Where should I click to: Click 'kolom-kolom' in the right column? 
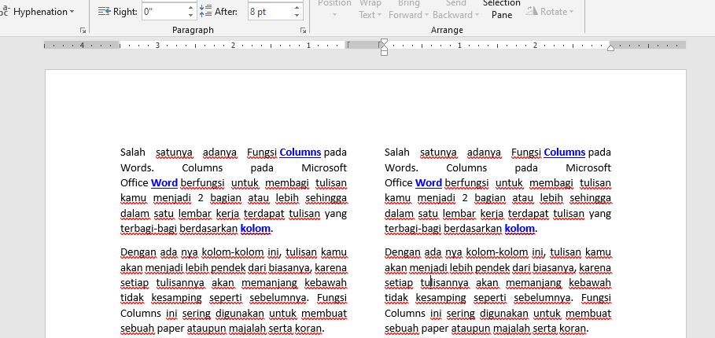496,252
